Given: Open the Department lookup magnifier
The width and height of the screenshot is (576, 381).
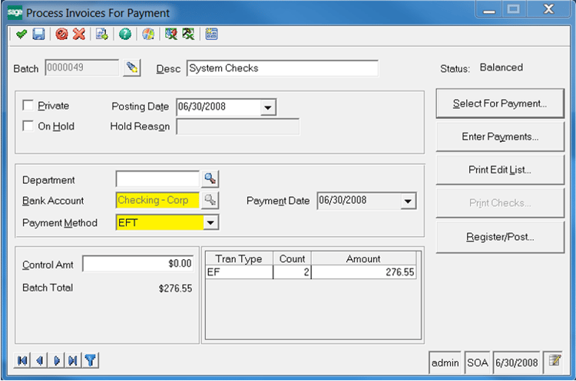Looking at the screenshot, I should coord(209,179).
